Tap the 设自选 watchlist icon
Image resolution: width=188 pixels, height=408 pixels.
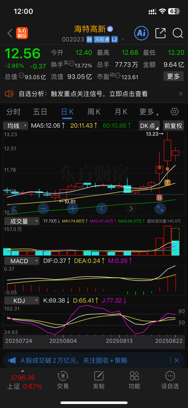pos(170,380)
